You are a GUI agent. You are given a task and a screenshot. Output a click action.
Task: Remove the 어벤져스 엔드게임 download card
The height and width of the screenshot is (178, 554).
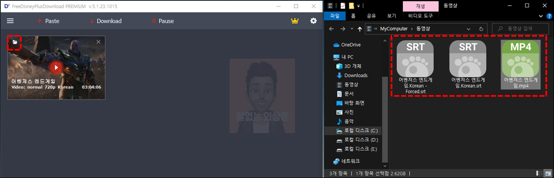[98, 42]
